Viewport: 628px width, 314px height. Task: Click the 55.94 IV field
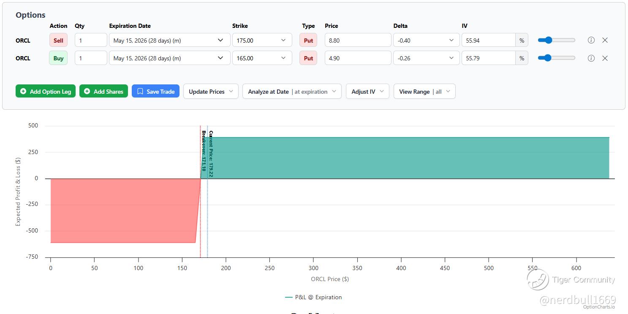tap(489, 41)
